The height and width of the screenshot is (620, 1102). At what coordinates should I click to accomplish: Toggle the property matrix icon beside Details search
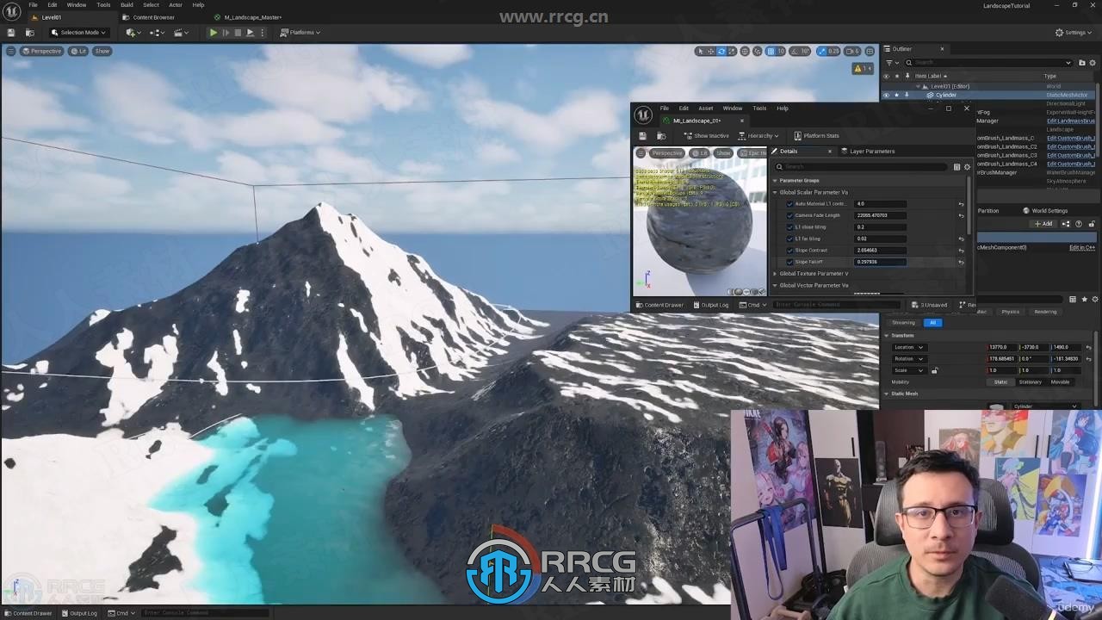(x=957, y=167)
